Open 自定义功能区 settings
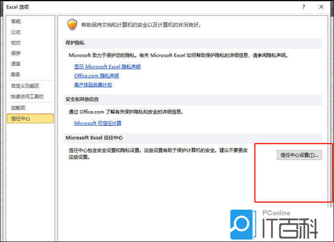 pyautogui.click(x=25, y=86)
